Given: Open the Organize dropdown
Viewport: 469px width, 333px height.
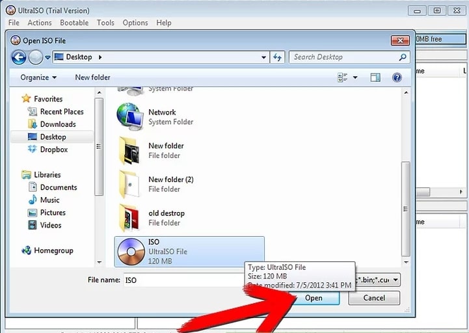Looking at the screenshot, I should tap(38, 77).
